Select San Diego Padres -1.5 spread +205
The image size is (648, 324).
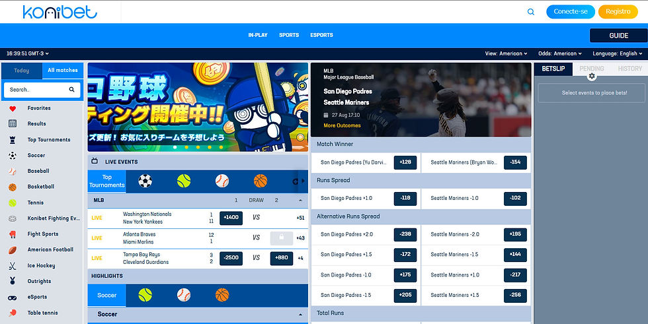(405, 295)
